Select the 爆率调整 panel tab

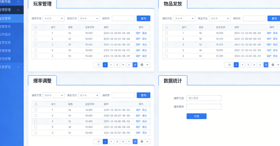click(42, 80)
